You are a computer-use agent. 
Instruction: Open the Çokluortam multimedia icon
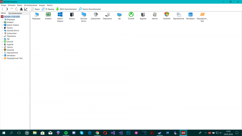click(95, 15)
